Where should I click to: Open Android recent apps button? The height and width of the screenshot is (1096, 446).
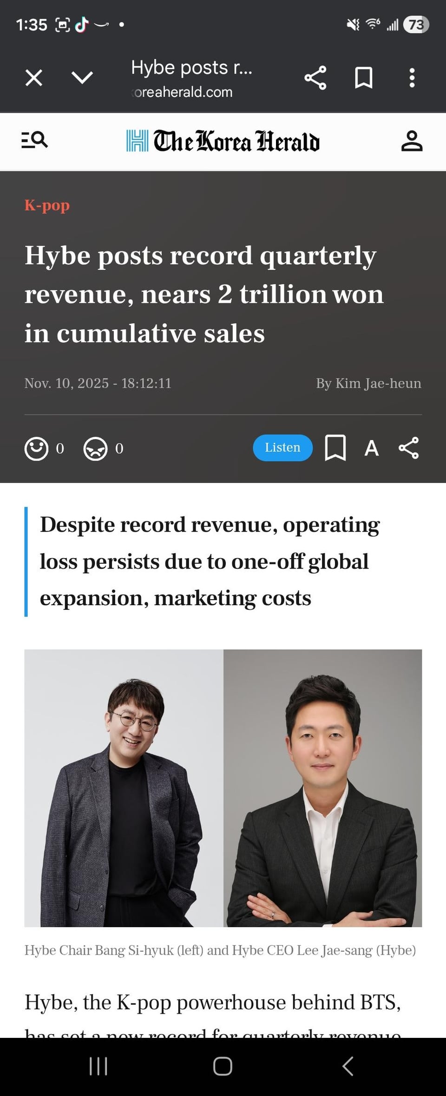click(x=98, y=1066)
